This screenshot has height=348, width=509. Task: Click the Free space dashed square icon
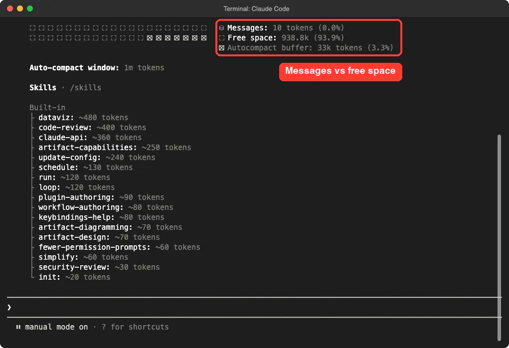click(x=221, y=38)
